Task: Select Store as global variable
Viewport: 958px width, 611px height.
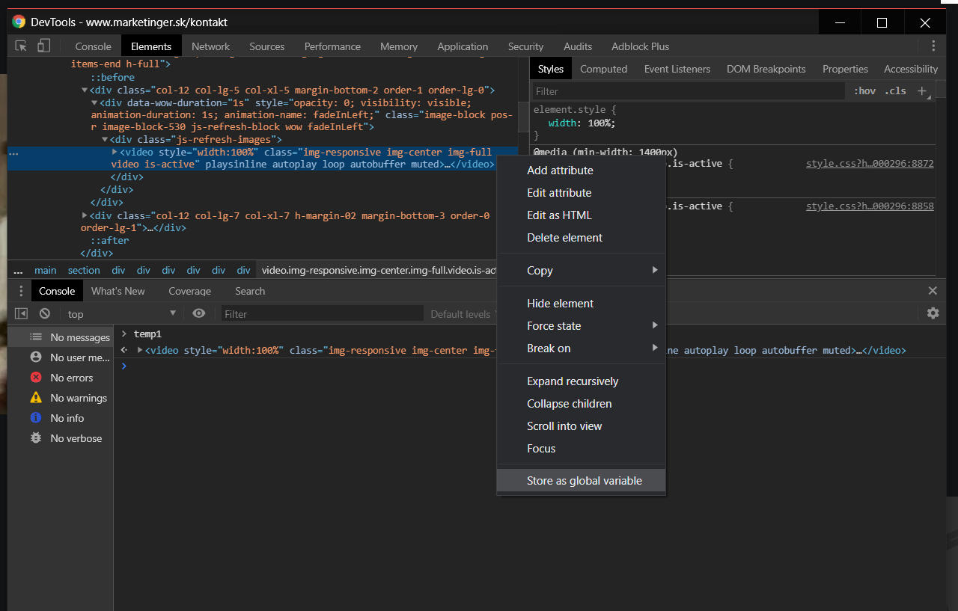Action: [582, 481]
